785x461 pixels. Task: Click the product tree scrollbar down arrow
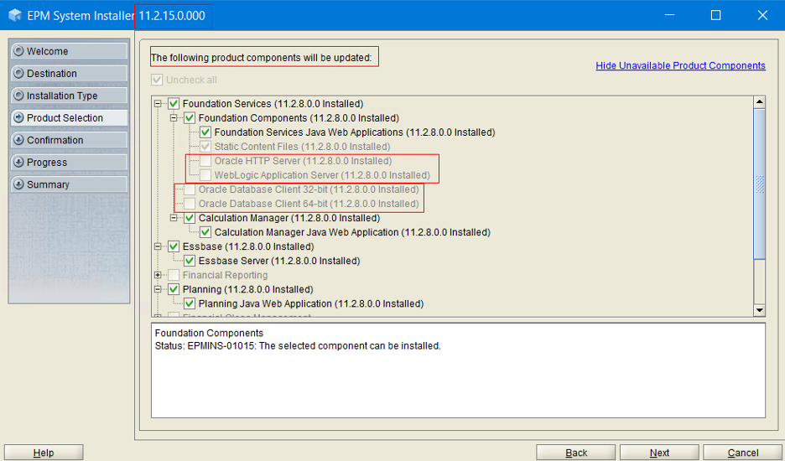coord(760,310)
